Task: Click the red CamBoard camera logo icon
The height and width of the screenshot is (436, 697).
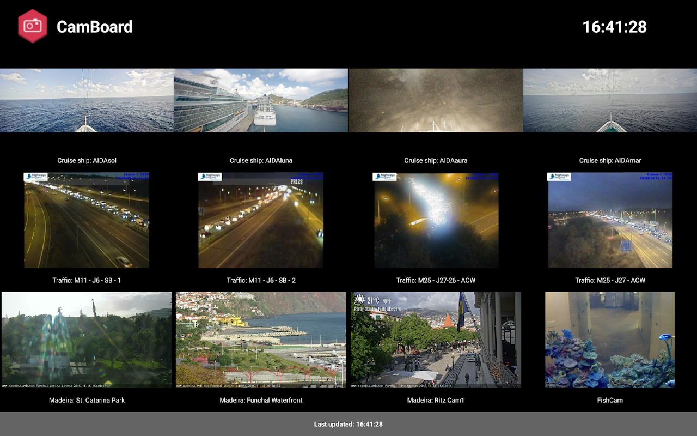Action: pyautogui.click(x=33, y=26)
